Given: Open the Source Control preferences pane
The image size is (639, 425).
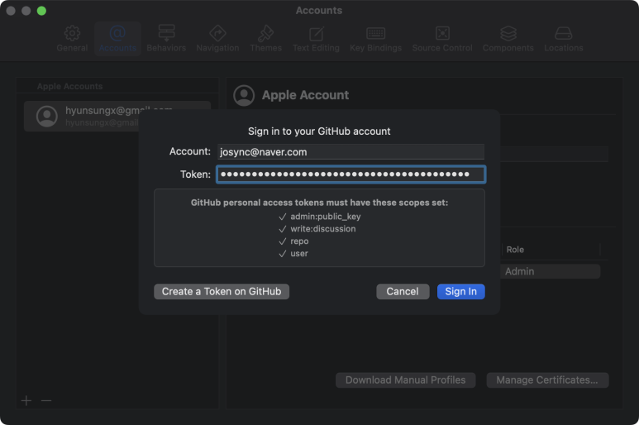Looking at the screenshot, I should 442,39.
